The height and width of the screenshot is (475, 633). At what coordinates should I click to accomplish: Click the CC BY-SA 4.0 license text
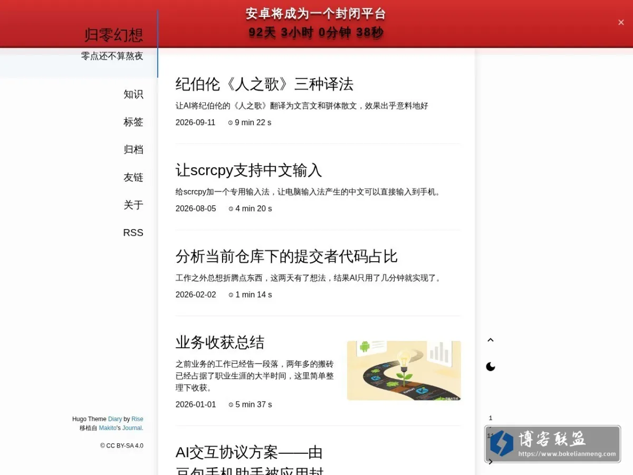(x=122, y=445)
